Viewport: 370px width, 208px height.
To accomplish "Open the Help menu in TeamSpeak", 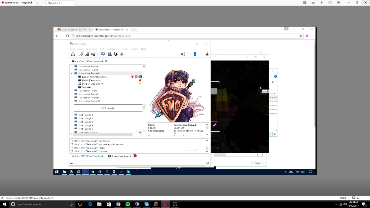I will pos(143,49).
